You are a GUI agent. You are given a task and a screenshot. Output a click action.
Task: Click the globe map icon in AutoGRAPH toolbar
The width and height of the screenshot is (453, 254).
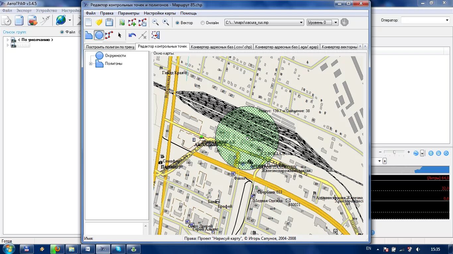pos(61,20)
